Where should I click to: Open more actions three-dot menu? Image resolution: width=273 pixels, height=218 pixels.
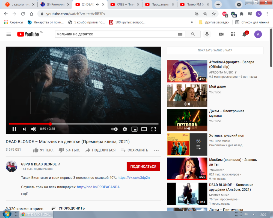click(156, 150)
